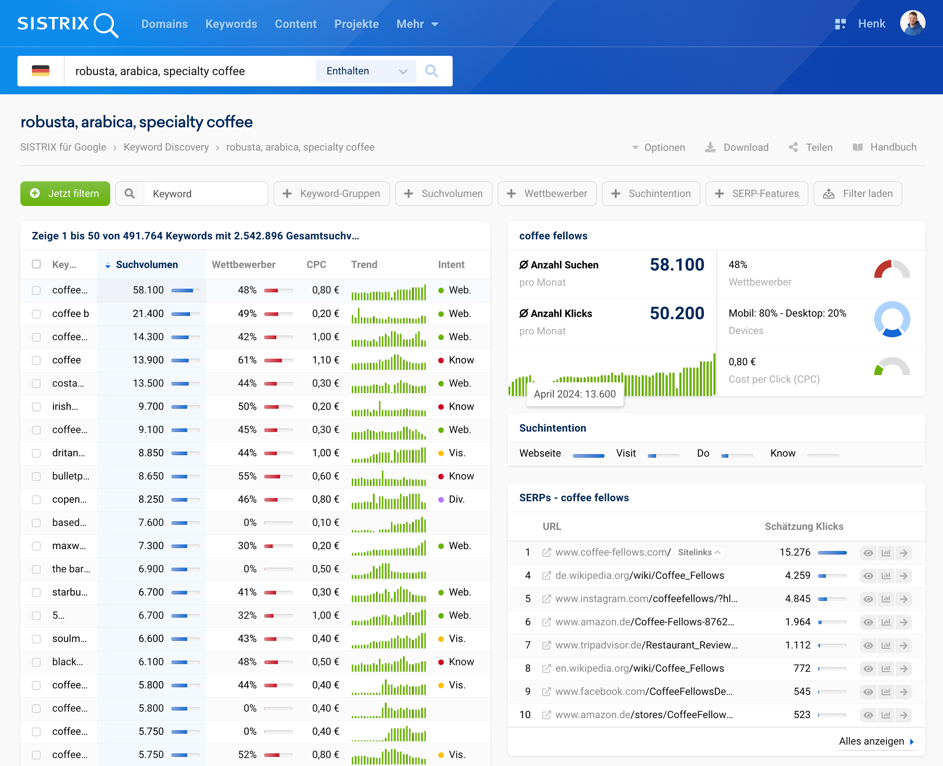Click the Teilen share icon
This screenshot has width=943, height=766.
793,147
